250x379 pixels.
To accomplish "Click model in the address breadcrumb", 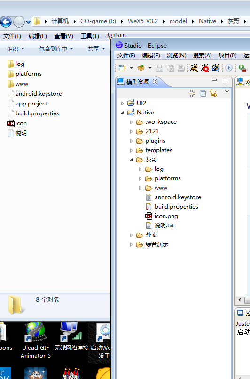I will 178,21.
